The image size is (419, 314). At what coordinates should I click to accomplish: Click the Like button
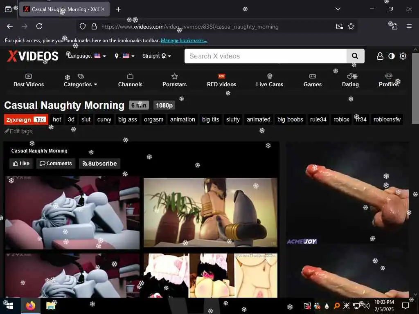tap(21, 164)
